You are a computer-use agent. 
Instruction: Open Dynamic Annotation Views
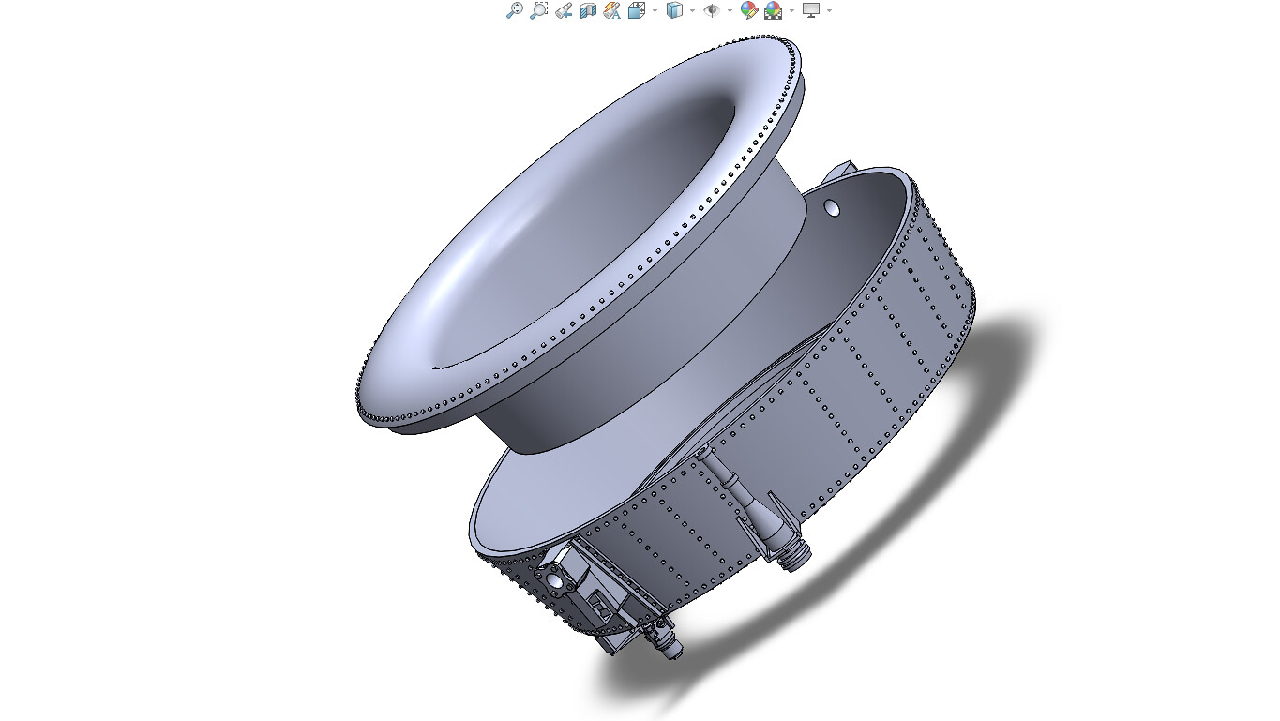[x=611, y=10]
